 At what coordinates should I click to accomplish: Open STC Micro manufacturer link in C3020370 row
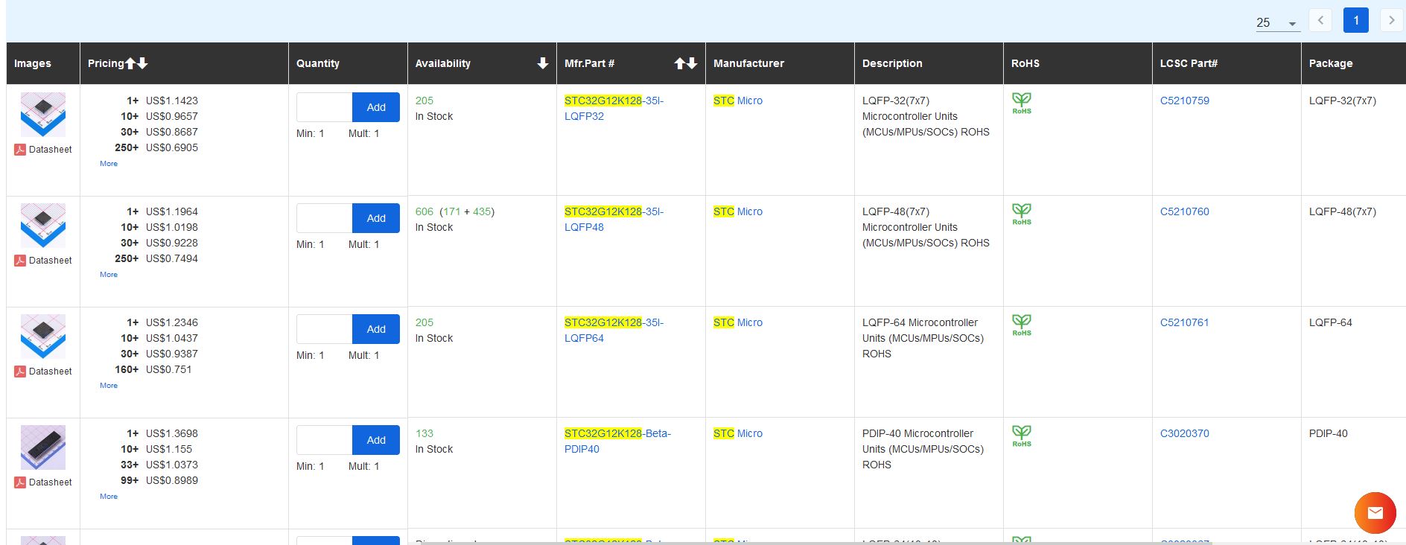coord(738,433)
